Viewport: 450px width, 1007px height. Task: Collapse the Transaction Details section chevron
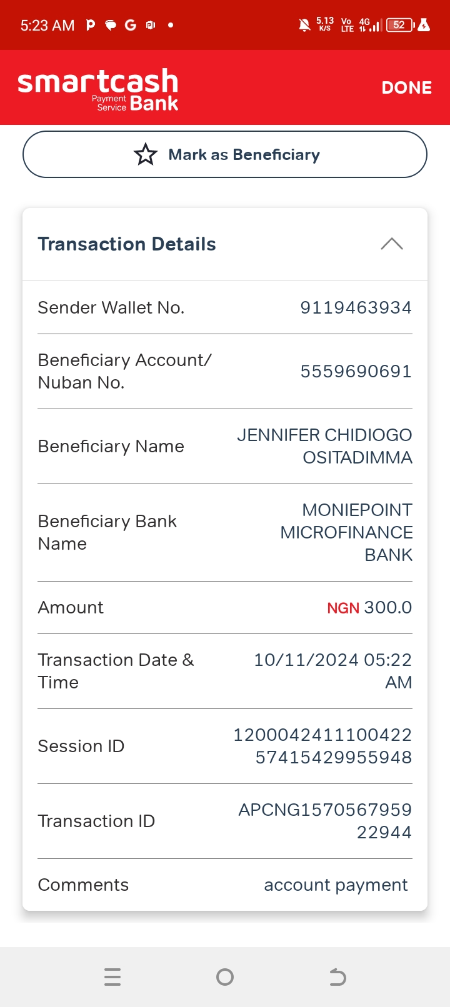click(392, 244)
